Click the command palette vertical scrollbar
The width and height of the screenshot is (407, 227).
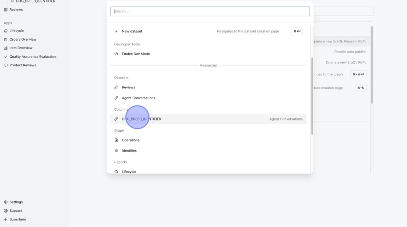click(x=312, y=96)
